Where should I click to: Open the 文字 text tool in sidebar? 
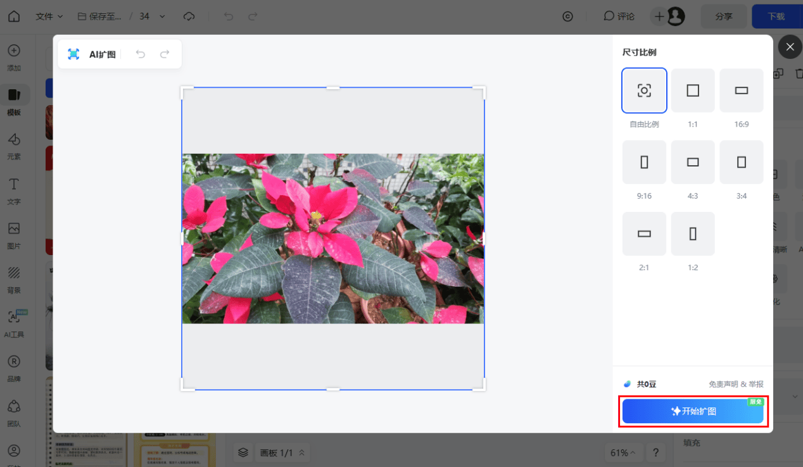pos(14,190)
